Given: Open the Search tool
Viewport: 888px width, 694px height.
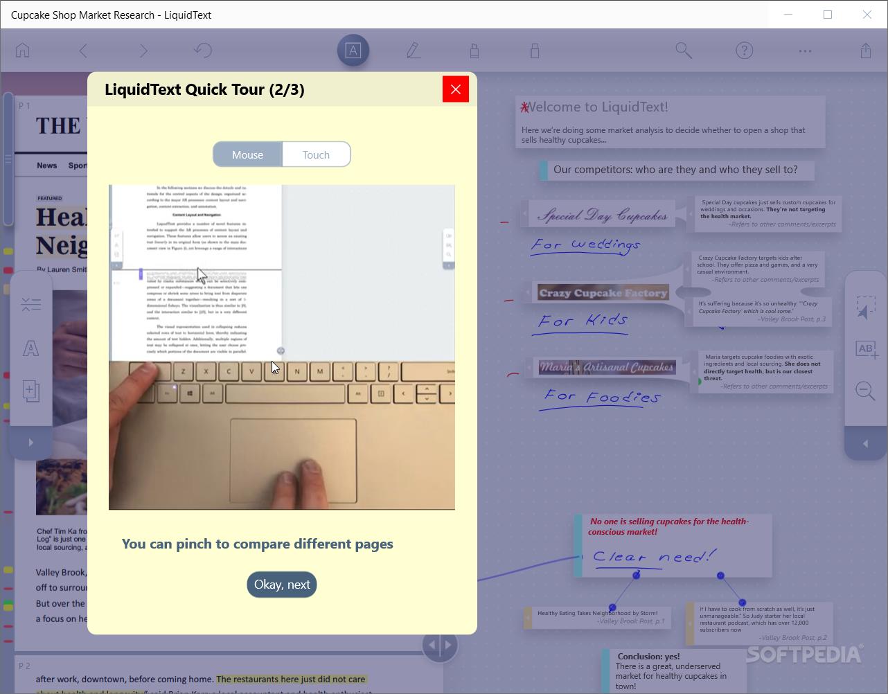Looking at the screenshot, I should click(x=684, y=51).
